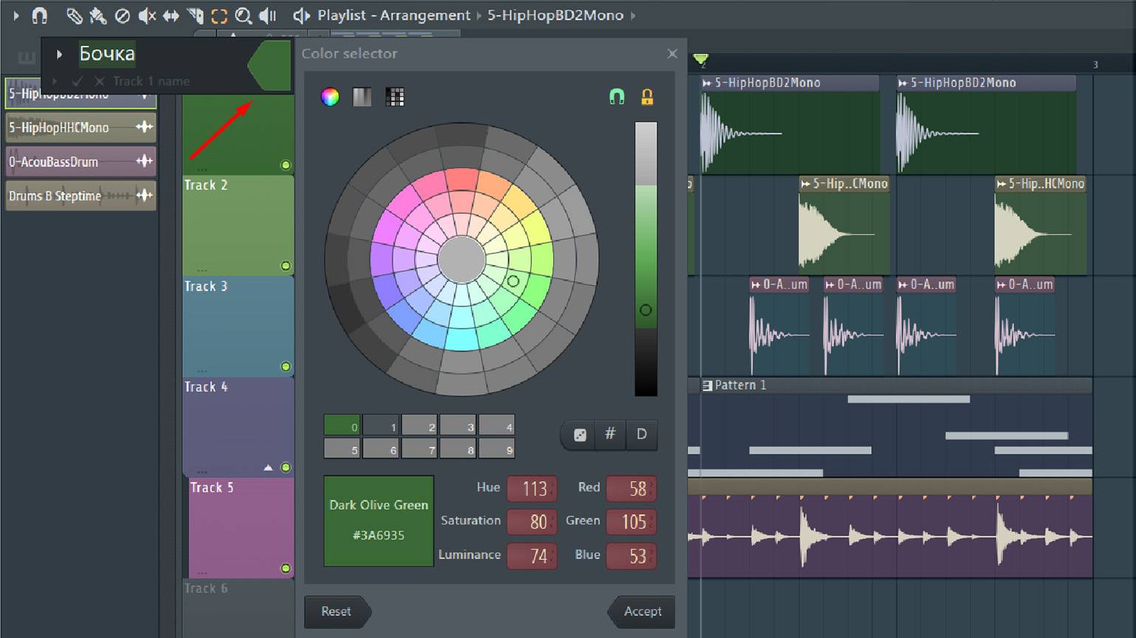This screenshot has width=1136, height=638.
Task: Select color preset slot 4
Action: (x=496, y=425)
